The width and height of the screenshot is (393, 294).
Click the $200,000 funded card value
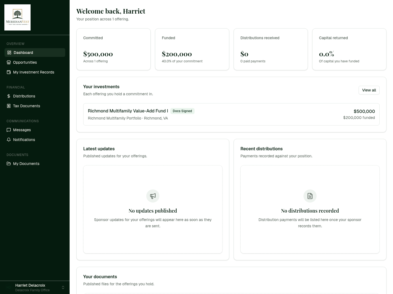pyautogui.click(x=177, y=54)
